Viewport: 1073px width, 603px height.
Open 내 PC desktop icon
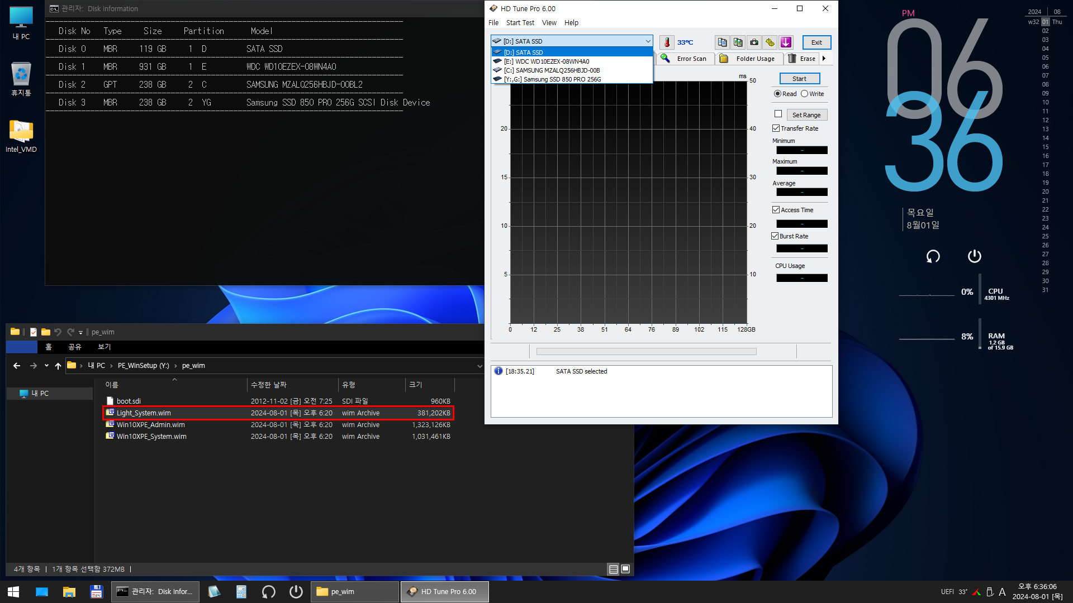pos(21,23)
